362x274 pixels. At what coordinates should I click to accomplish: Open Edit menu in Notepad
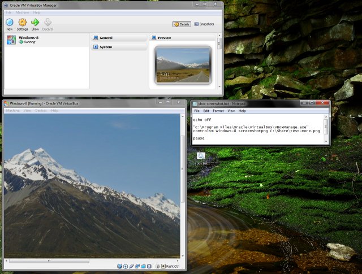(x=206, y=111)
